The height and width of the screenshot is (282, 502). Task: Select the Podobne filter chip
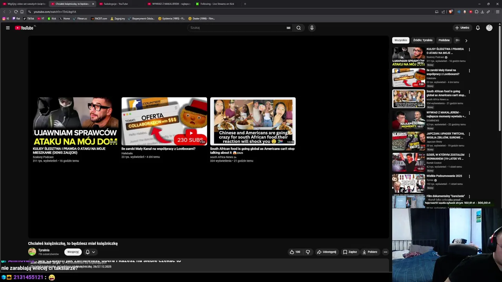point(444,40)
